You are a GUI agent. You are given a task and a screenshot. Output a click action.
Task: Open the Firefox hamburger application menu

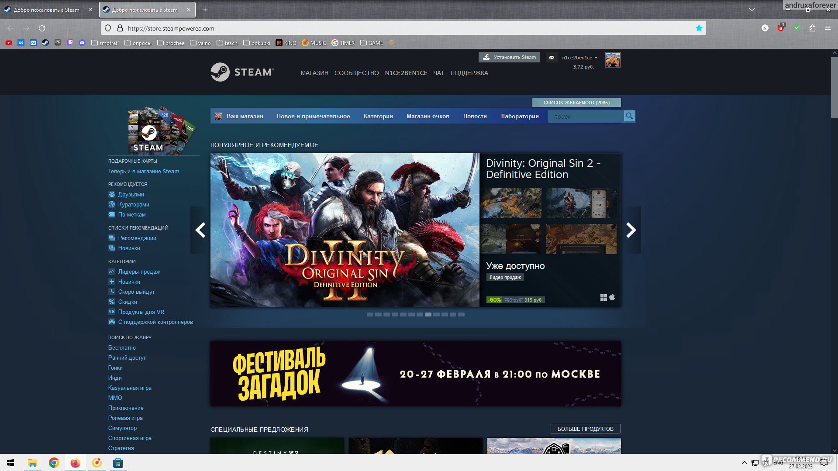click(828, 28)
